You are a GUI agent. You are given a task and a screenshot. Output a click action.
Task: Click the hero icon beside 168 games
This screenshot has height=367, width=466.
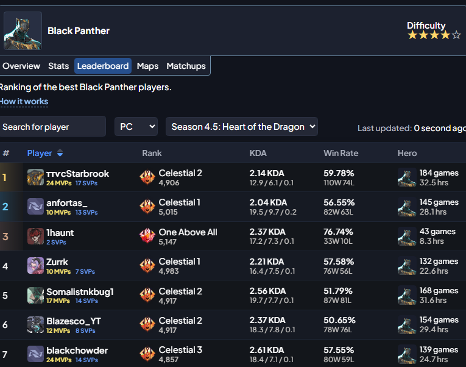tap(407, 295)
